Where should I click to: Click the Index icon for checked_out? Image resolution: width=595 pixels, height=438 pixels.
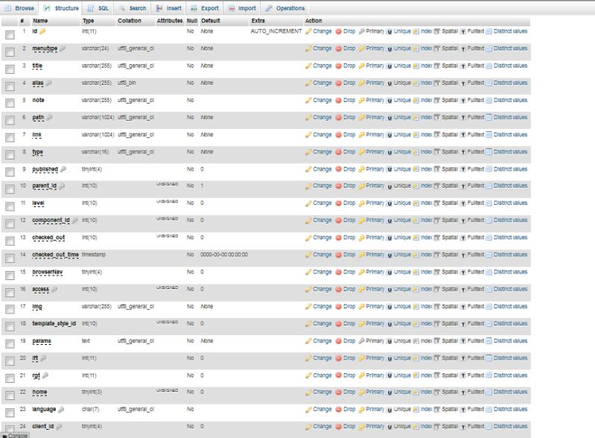pos(416,238)
